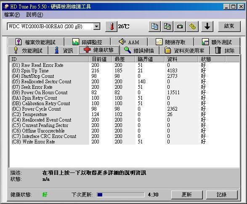Copy info to clipboard icon
Viewport: 247px width, 204px height.
click(x=154, y=26)
